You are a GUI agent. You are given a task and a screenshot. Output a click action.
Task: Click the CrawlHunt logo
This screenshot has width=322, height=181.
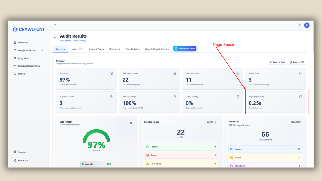pyautogui.click(x=28, y=29)
